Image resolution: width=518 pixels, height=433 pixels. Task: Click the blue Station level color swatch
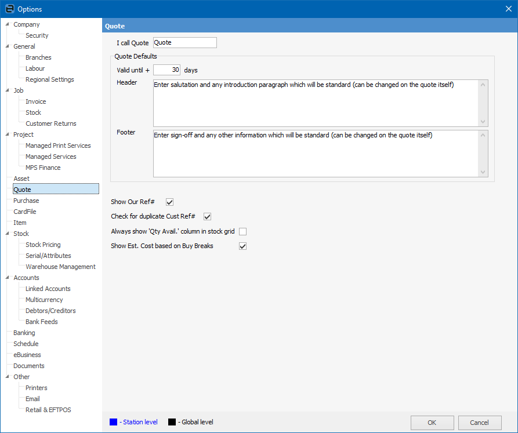[114, 422]
